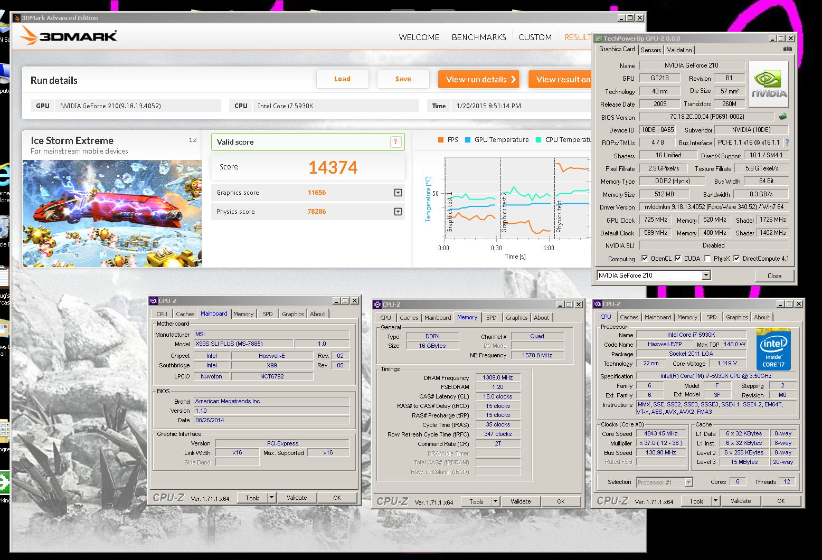Open SPD tab in CPU-Z Memory window

coord(492,318)
